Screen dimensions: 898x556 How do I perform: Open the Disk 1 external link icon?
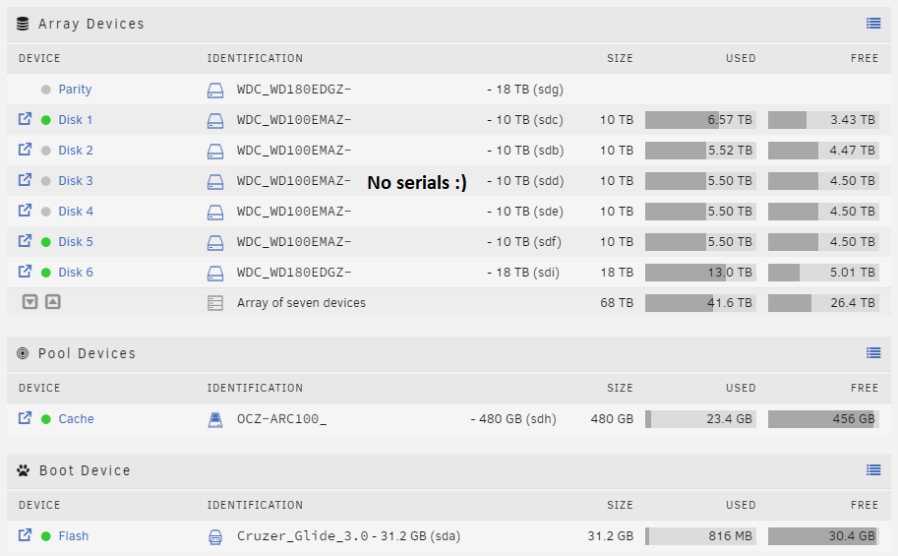26,119
